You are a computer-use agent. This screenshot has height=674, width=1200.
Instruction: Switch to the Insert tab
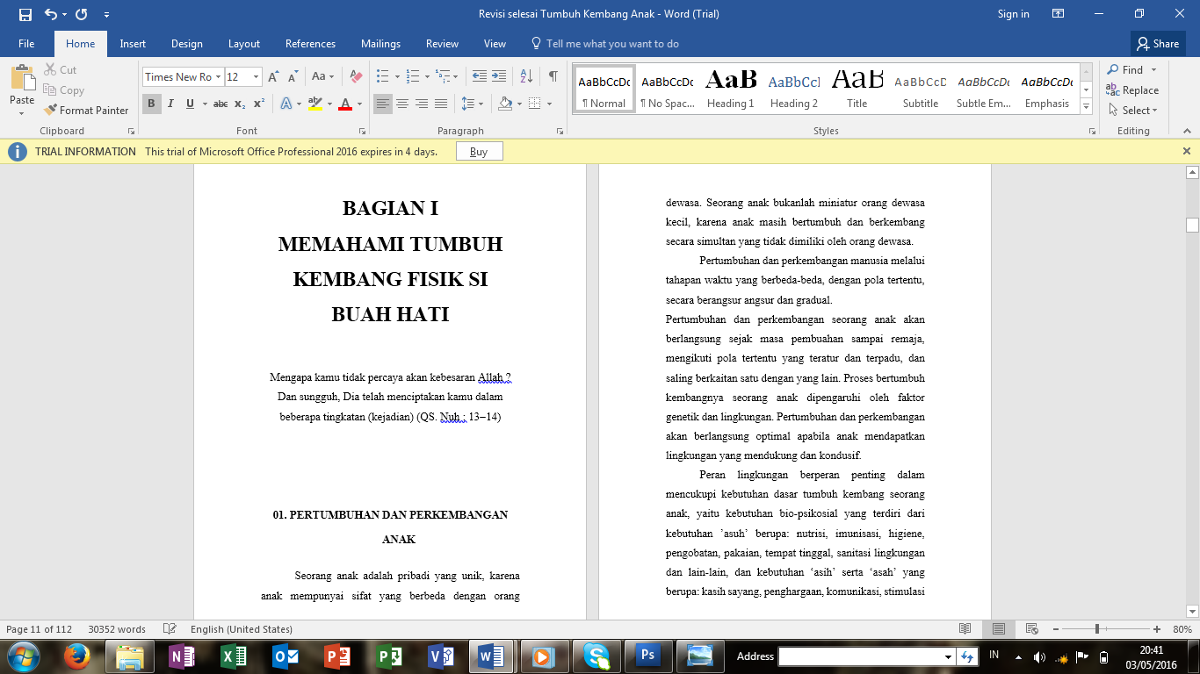[x=133, y=44]
